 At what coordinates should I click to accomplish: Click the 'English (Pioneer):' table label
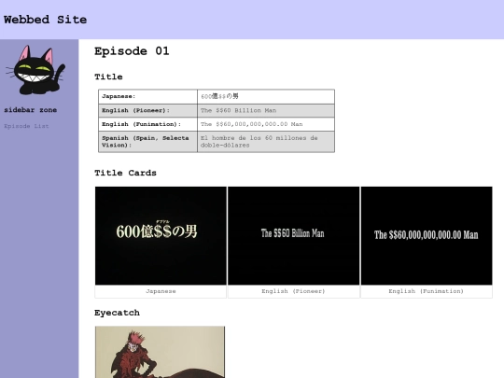coord(135,110)
